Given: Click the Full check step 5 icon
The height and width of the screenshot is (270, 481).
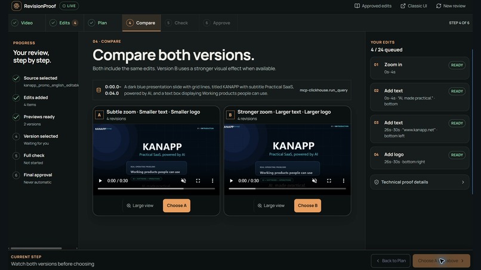Looking at the screenshot, I should [16, 156].
